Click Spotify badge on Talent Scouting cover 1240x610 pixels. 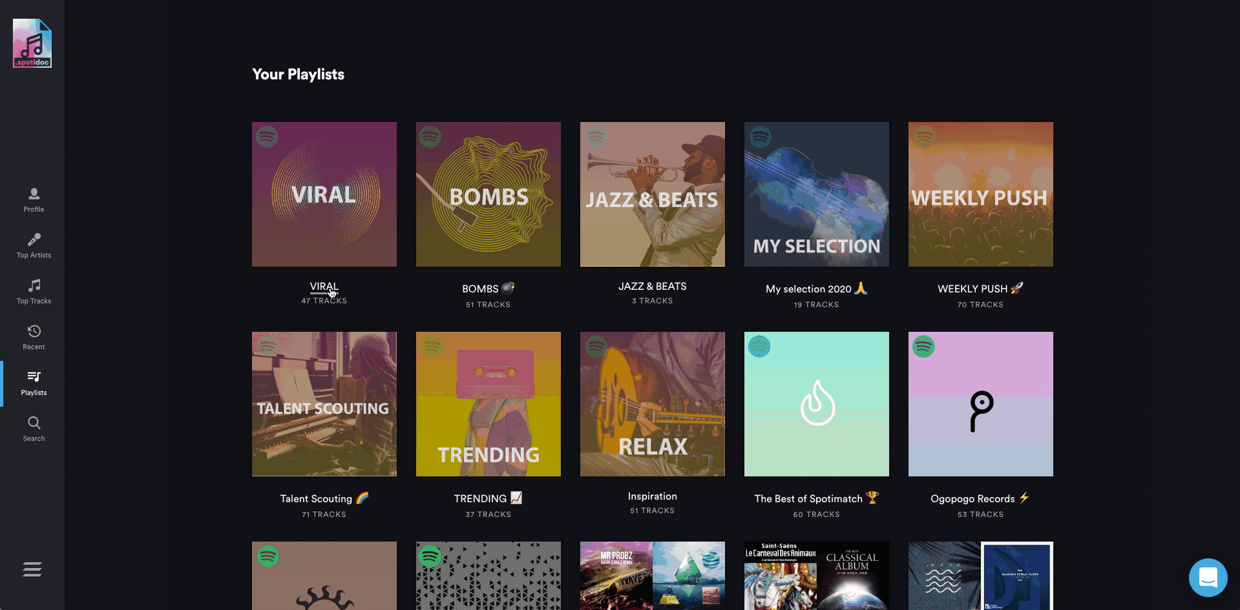click(x=267, y=347)
